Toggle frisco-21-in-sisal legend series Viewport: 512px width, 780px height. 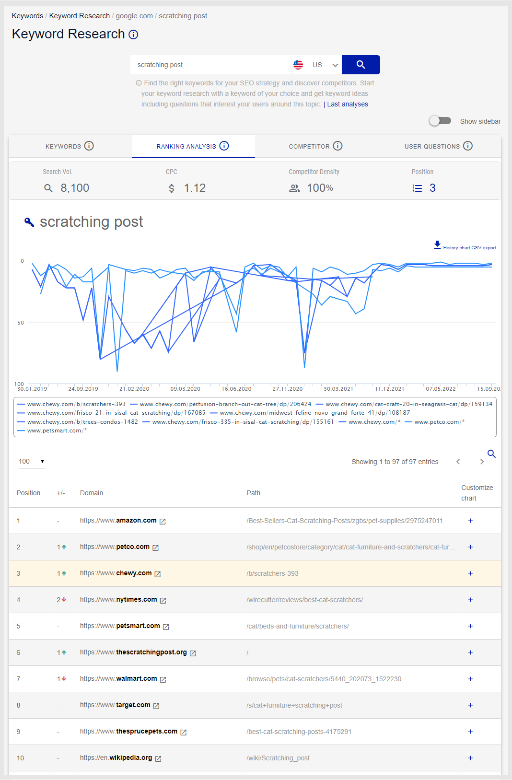tap(111, 413)
